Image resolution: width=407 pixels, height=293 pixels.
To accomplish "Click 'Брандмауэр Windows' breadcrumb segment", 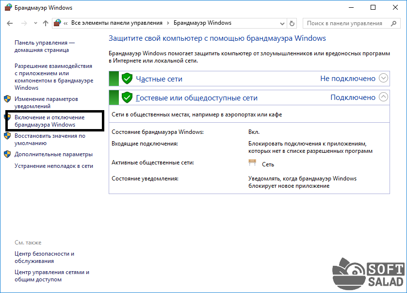I will (x=202, y=23).
